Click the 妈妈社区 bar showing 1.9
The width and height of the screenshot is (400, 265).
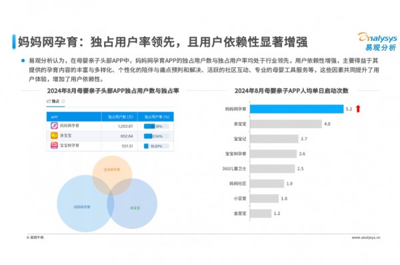[x=267, y=184]
